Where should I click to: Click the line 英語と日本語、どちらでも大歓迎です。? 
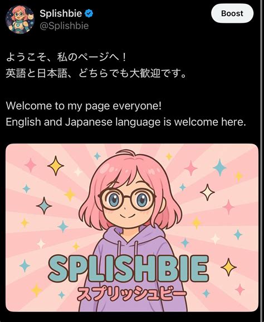(x=96, y=73)
